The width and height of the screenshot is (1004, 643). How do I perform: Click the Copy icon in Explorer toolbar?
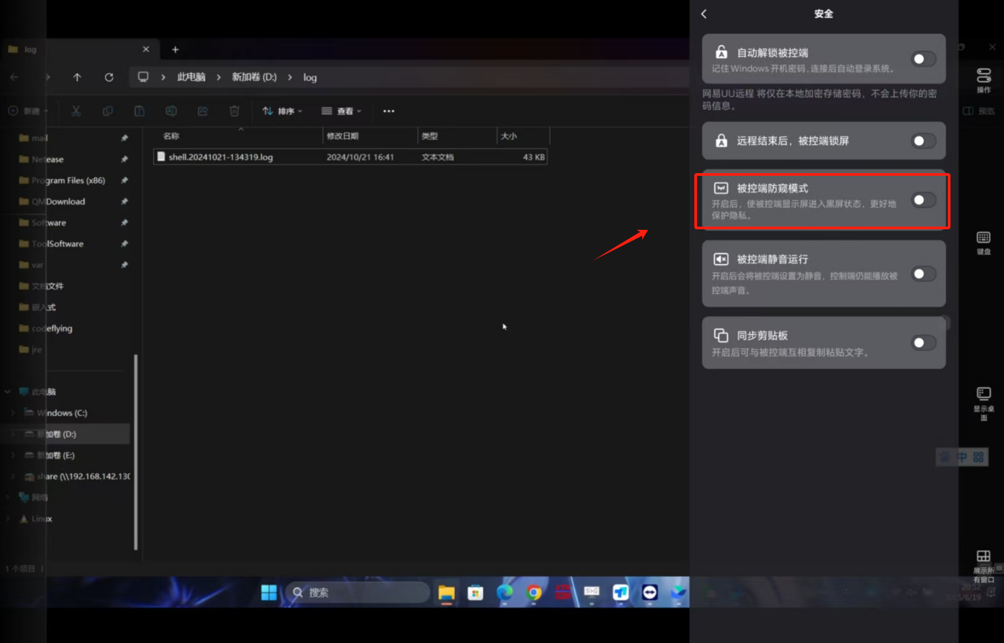[x=108, y=111]
